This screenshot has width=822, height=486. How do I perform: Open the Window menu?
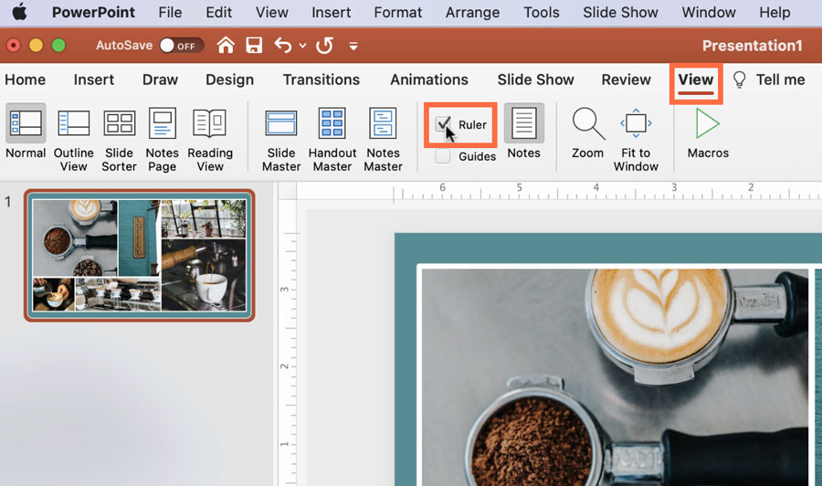pyautogui.click(x=708, y=12)
